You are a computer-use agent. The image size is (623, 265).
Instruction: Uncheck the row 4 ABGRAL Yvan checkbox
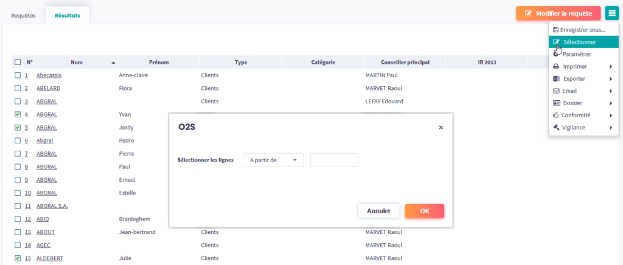(x=18, y=114)
